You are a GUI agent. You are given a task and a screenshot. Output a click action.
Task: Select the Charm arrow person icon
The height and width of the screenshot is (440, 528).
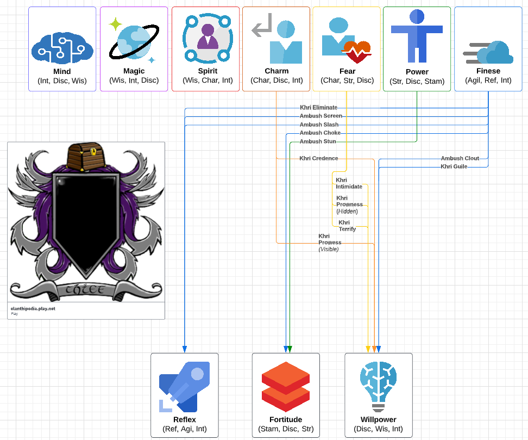coord(277,42)
